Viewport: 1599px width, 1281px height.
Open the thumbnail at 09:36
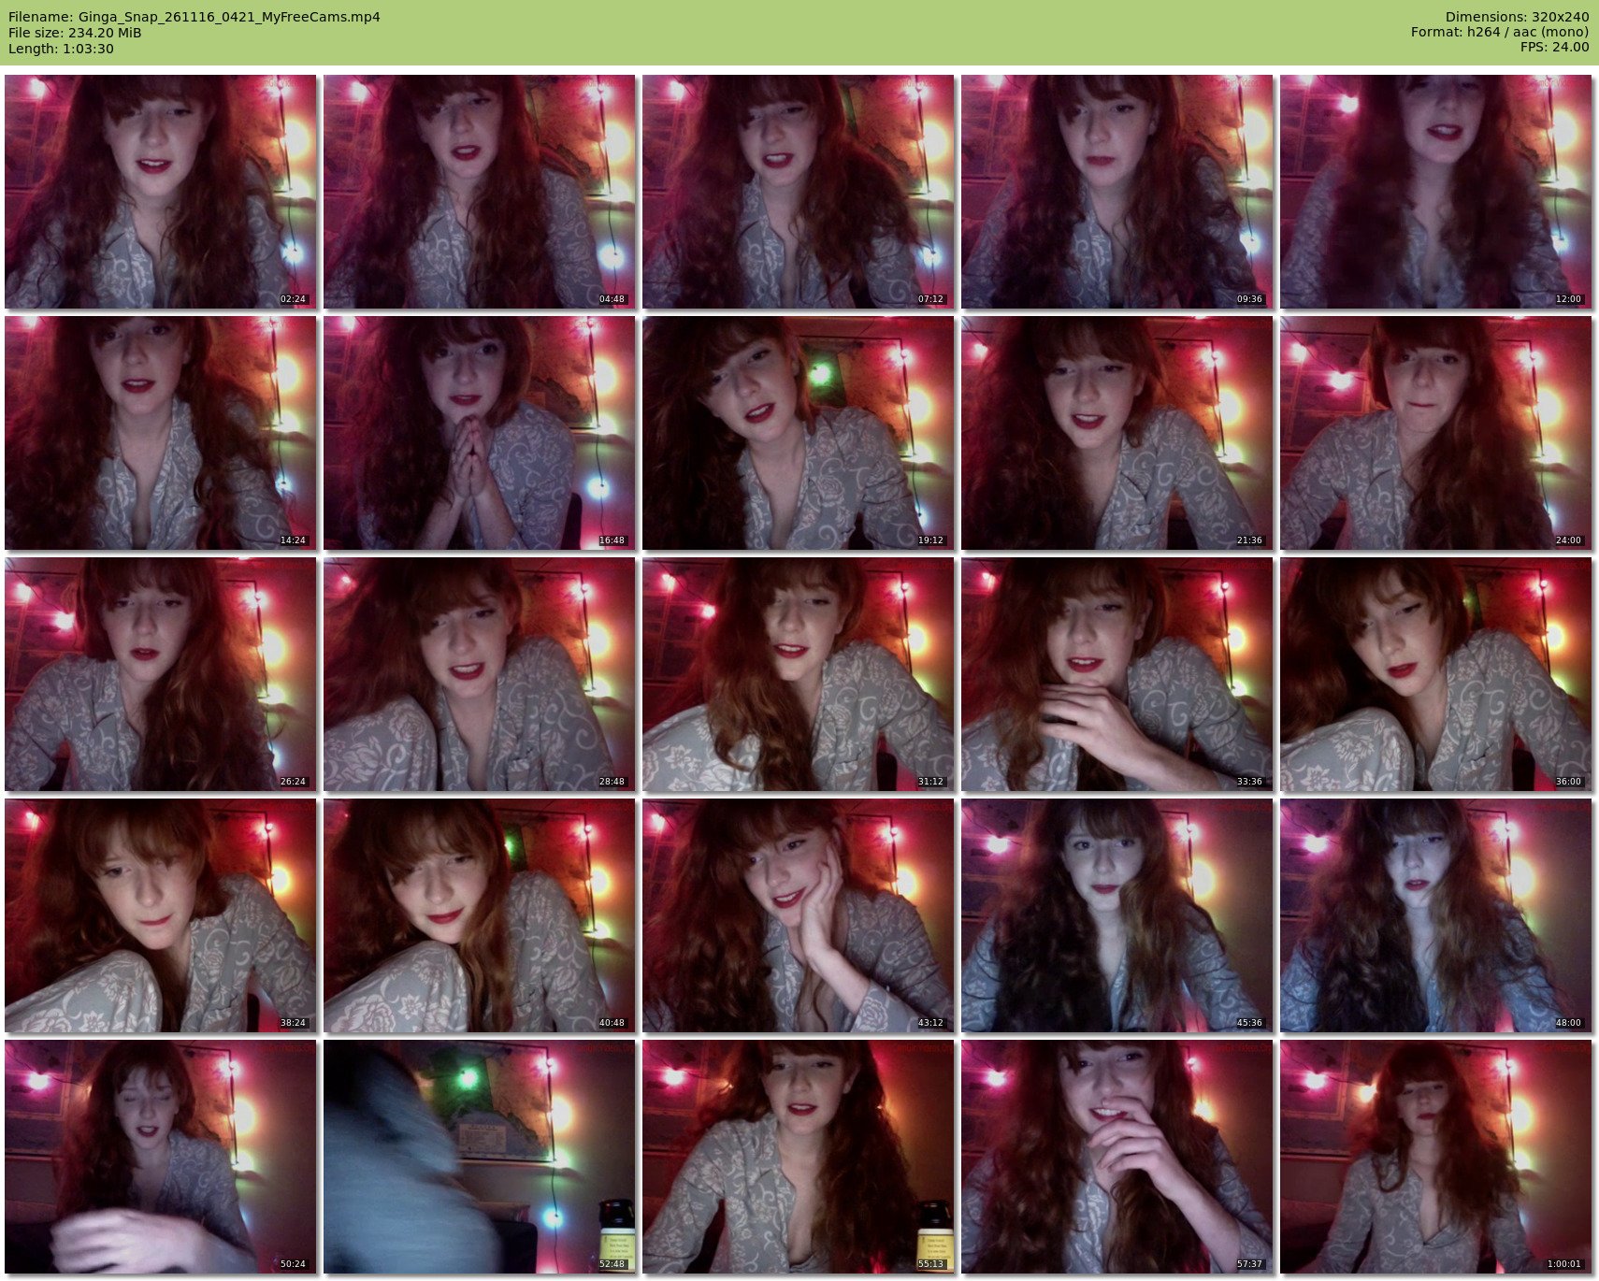click(x=1116, y=192)
